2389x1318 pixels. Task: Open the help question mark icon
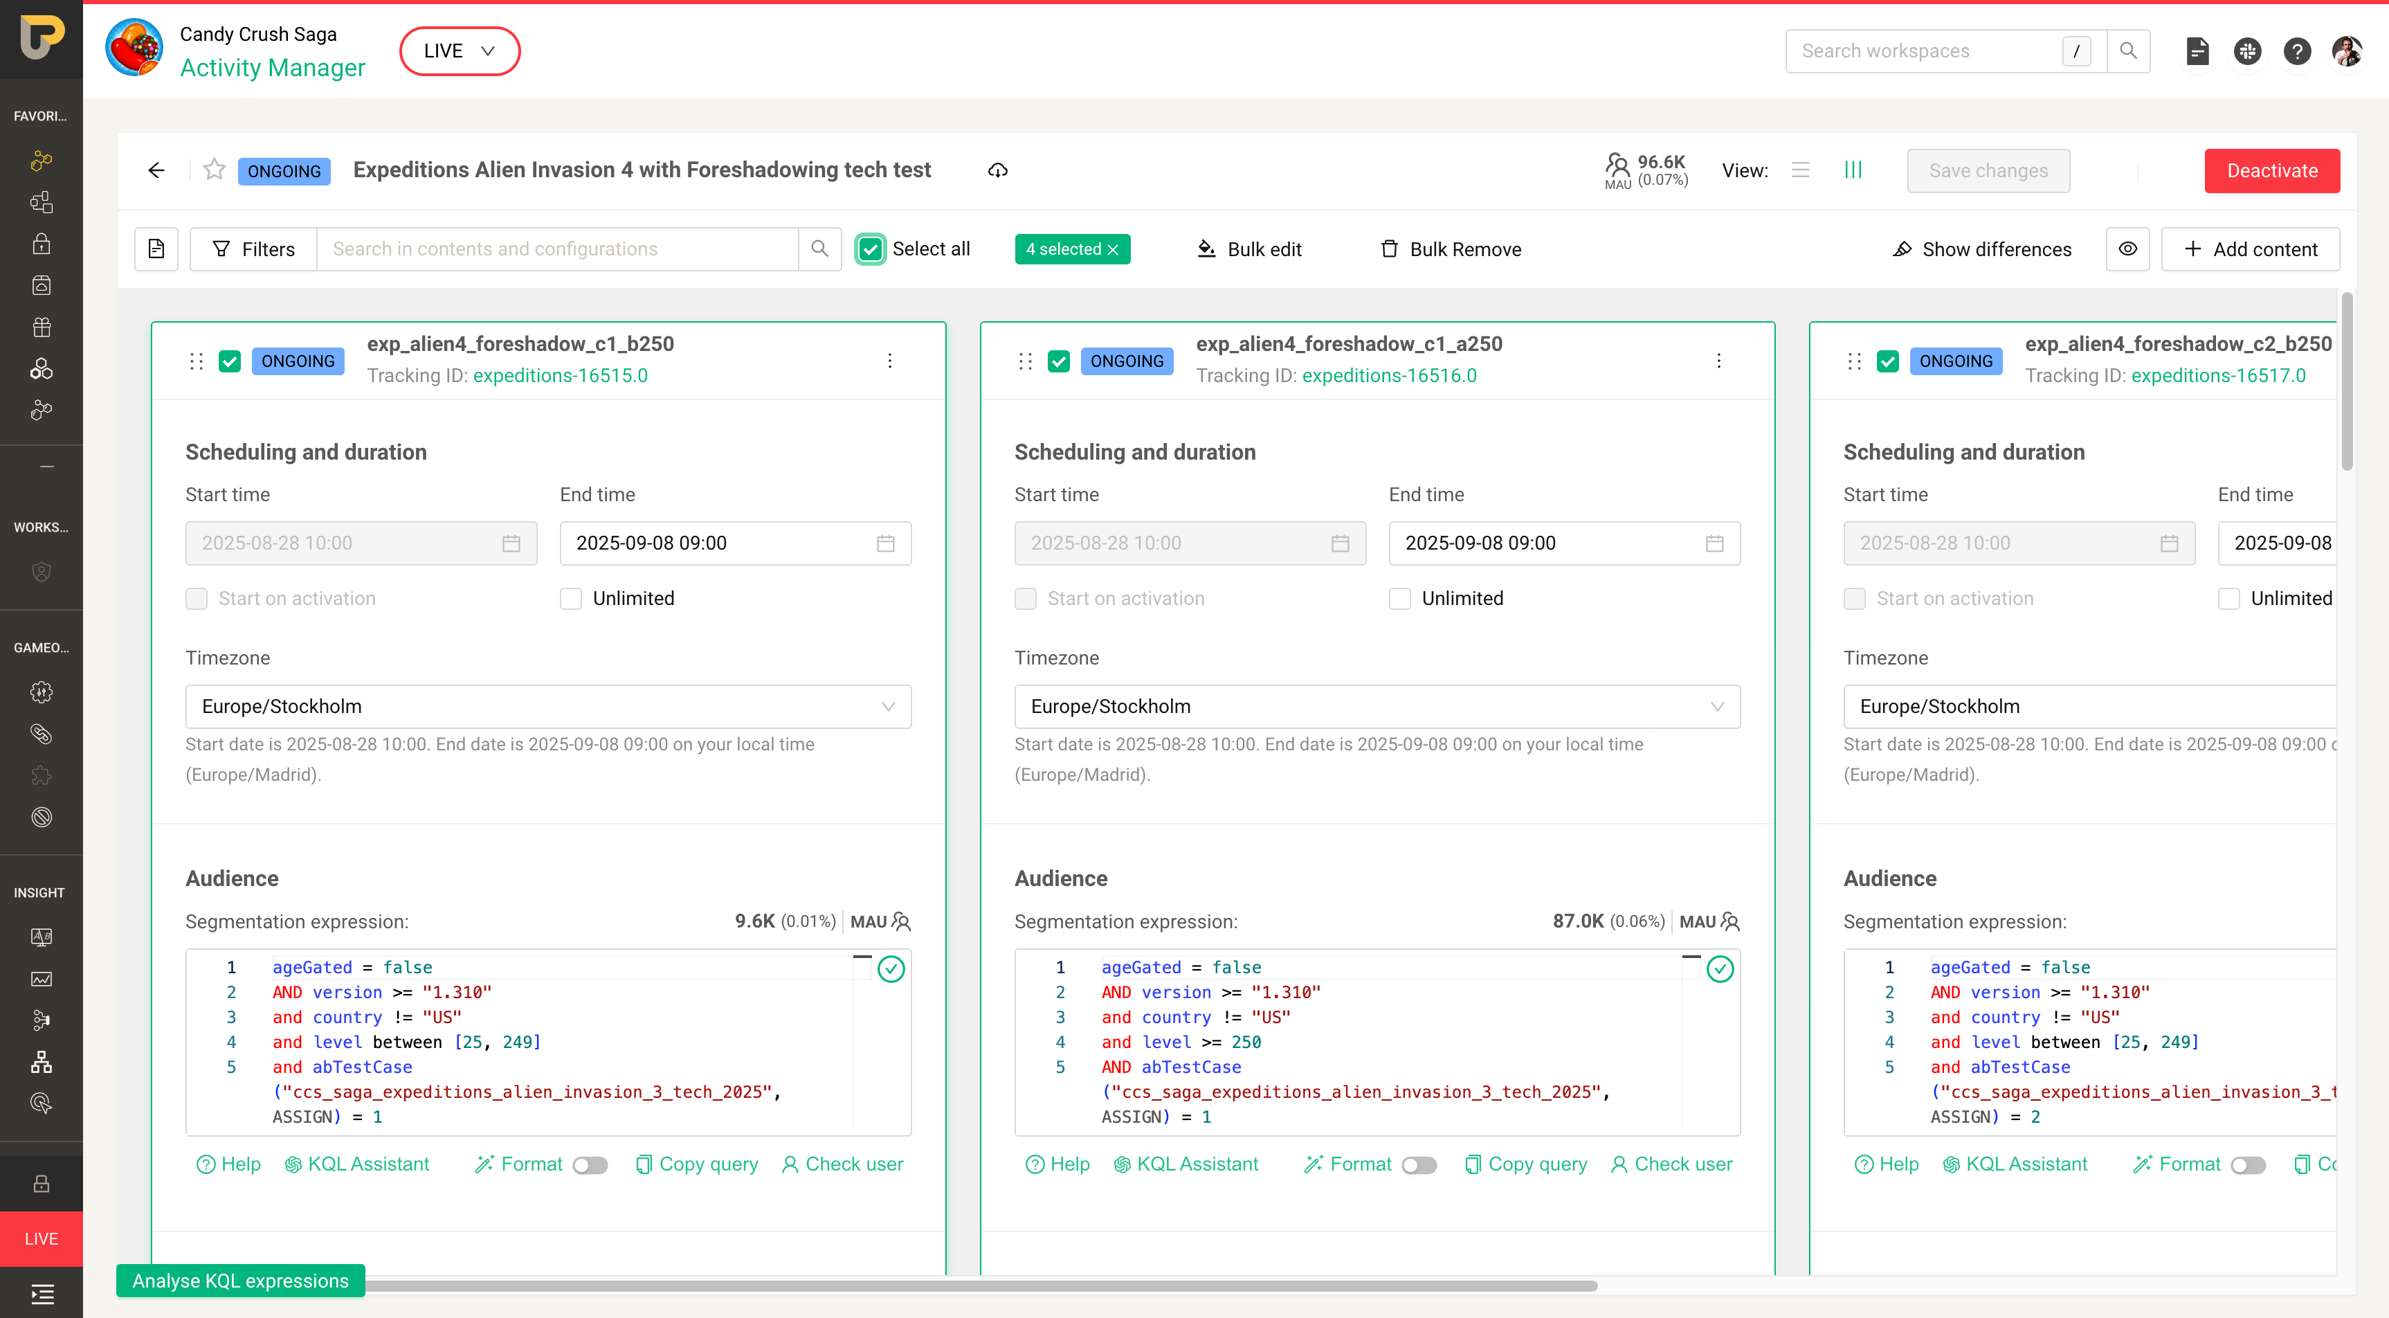pyautogui.click(x=2296, y=51)
